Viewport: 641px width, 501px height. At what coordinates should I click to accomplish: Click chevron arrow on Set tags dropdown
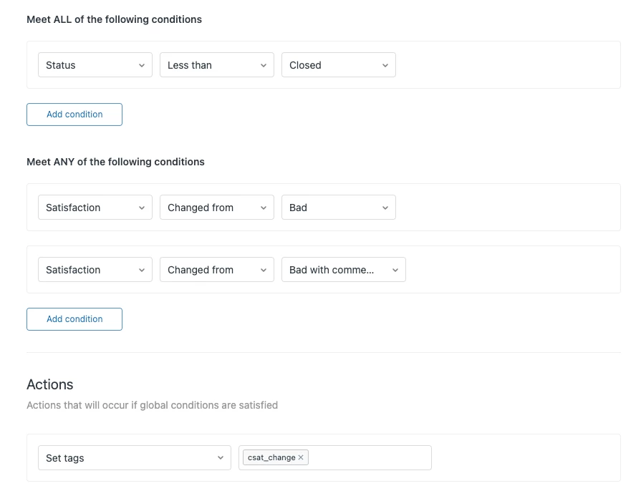point(220,458)
